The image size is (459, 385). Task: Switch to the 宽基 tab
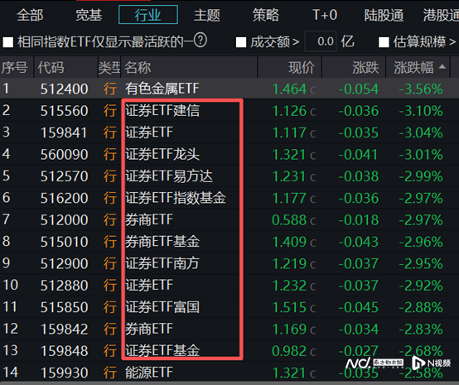(x=89, y=15)
